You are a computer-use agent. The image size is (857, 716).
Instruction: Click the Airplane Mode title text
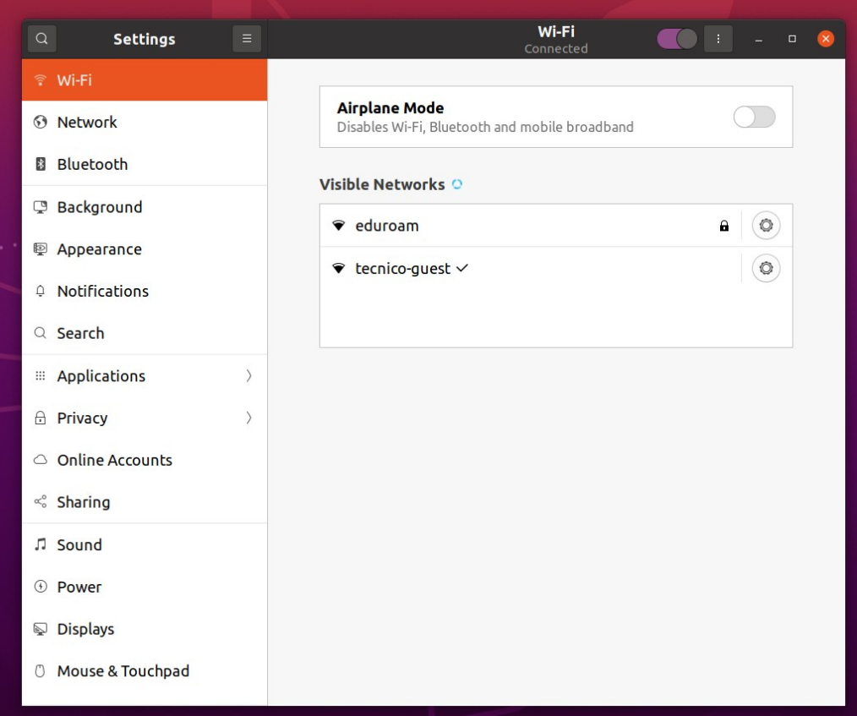click(390, 107)
